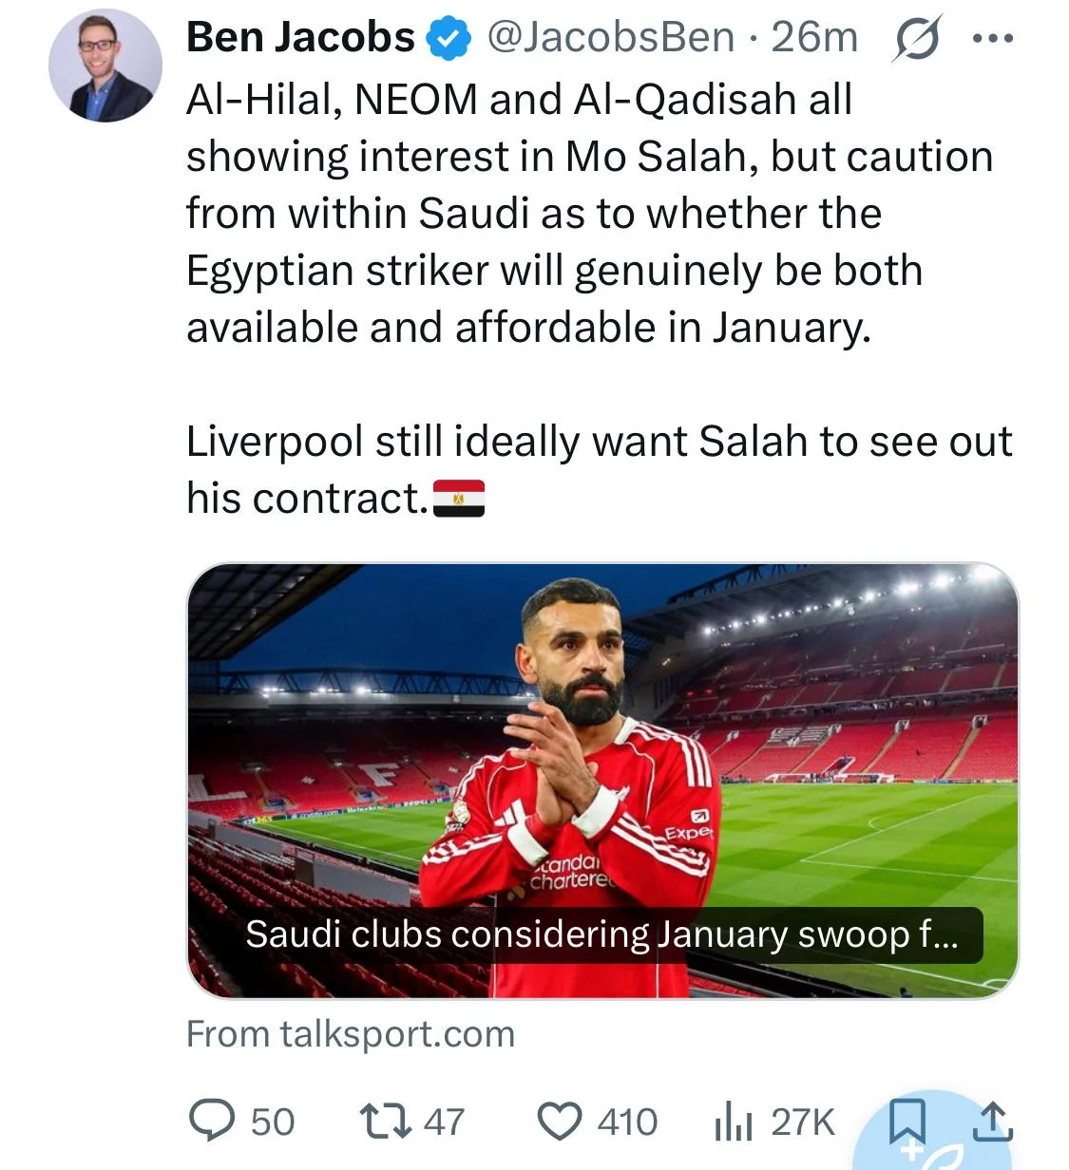Open the three-dot more options menu

[x=994, y=39]
